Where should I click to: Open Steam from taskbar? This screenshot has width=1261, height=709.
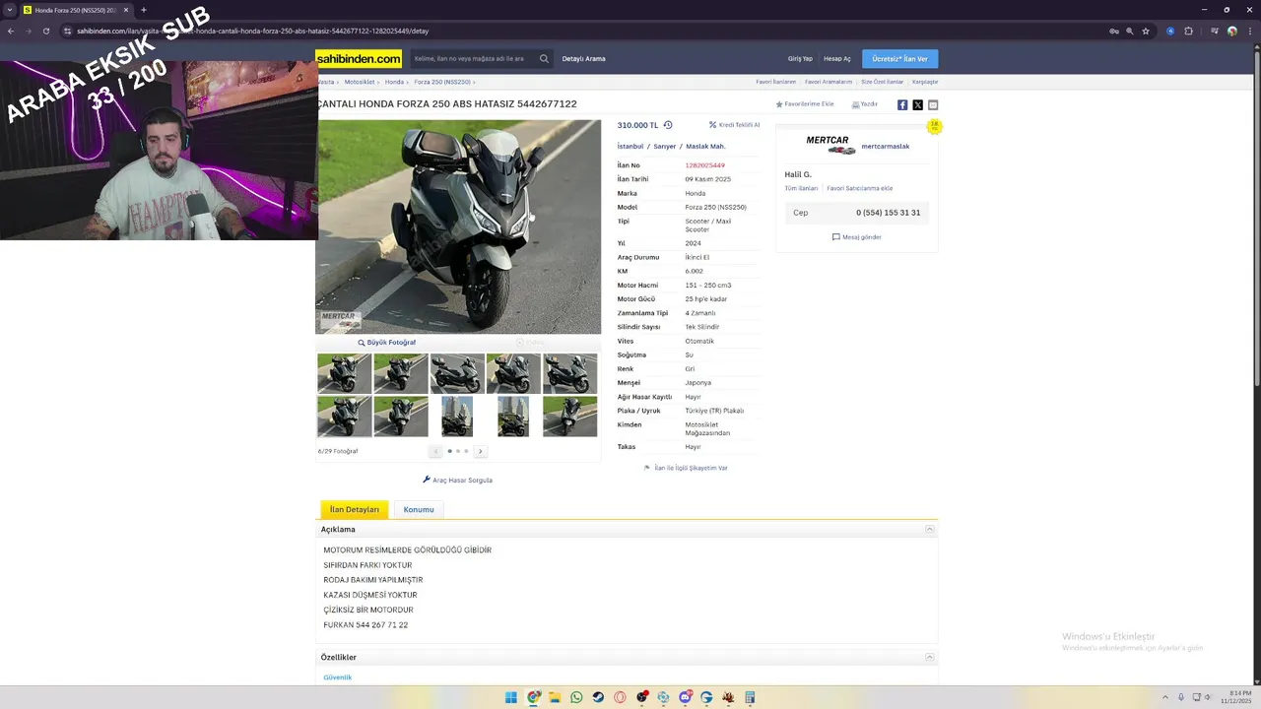(598, 697)
